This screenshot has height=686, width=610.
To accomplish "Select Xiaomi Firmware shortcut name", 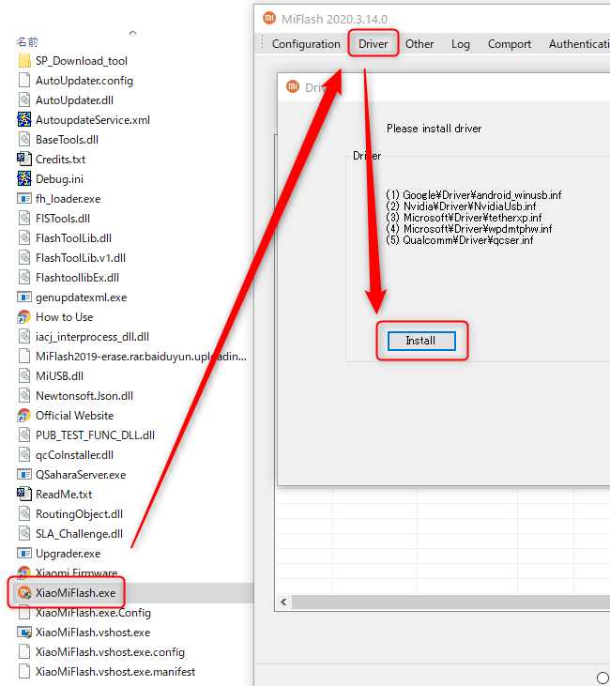I will coord(77,572).
